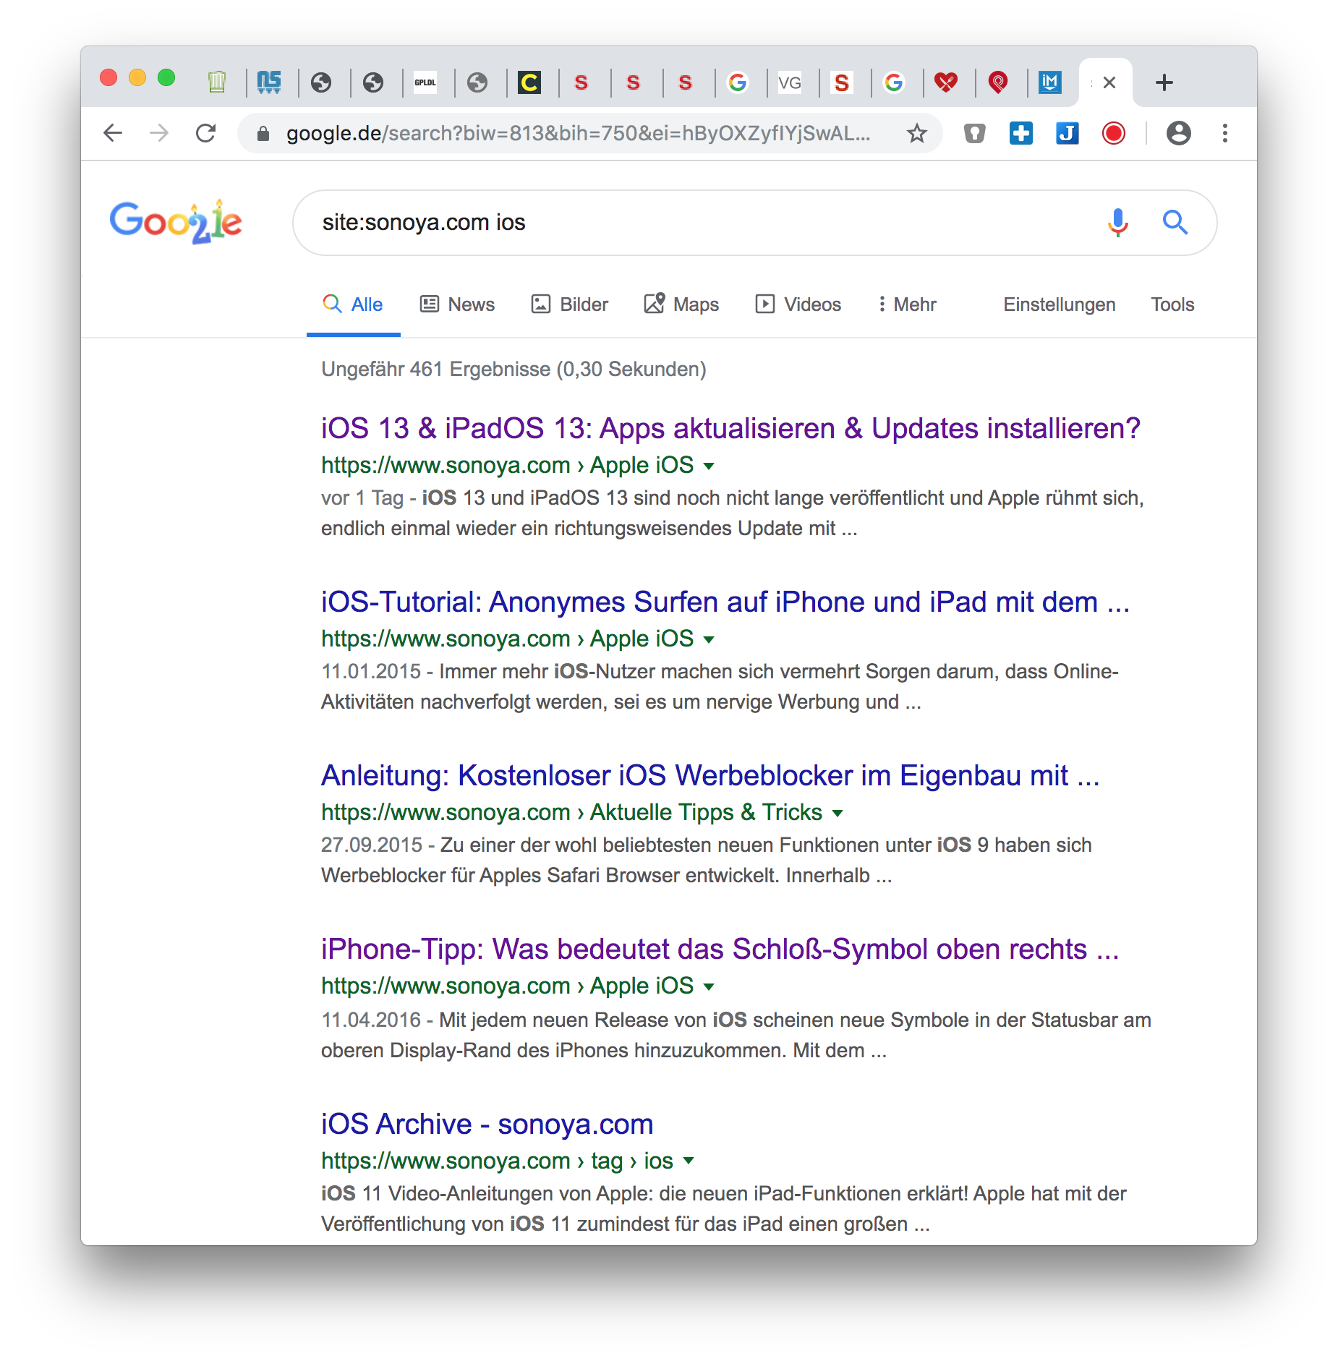Click the blue magnifier search button

tap(1175, 222)
